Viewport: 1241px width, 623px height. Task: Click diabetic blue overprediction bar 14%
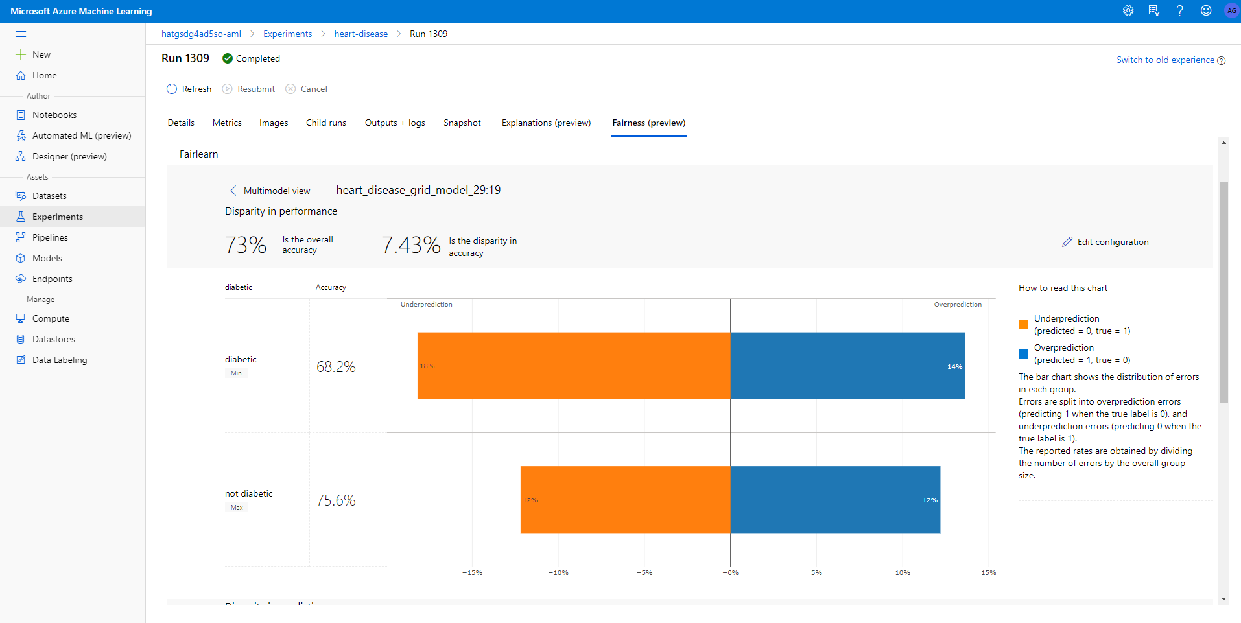[x=847, y=366]
